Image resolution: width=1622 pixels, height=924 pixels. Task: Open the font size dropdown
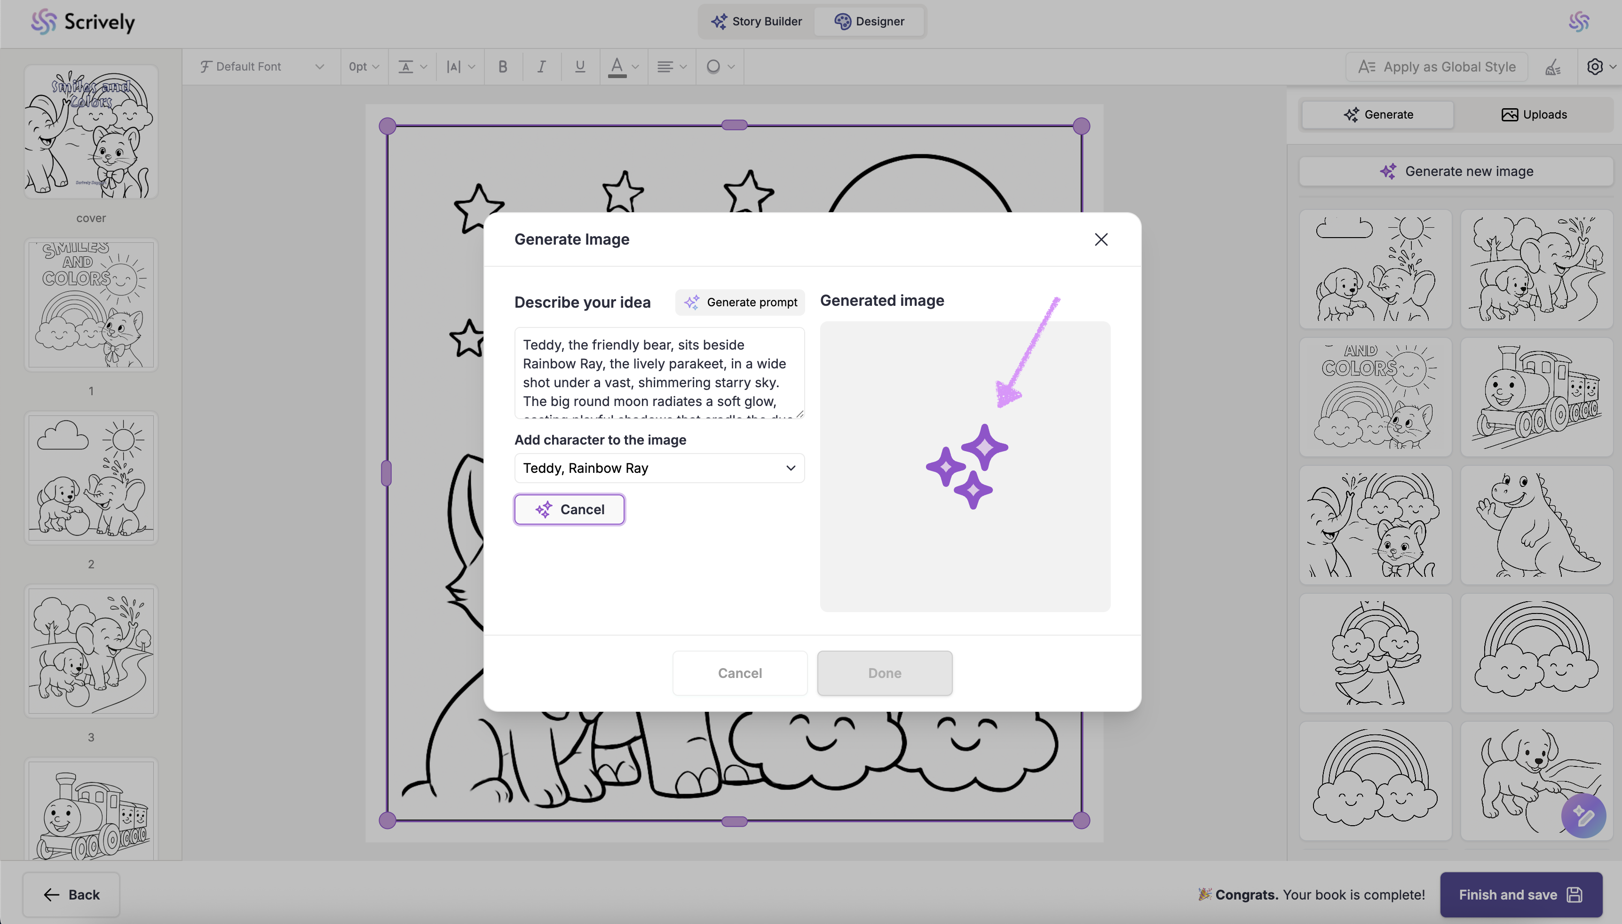coord(364,67)
